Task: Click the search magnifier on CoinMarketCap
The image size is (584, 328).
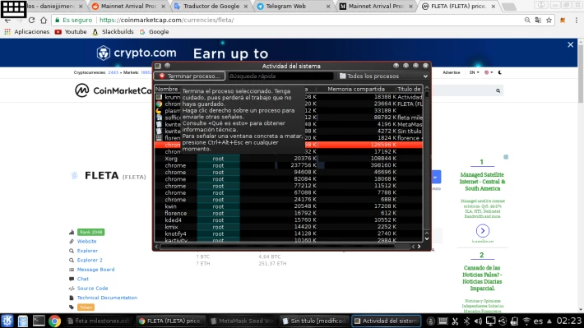Action: 498,90
